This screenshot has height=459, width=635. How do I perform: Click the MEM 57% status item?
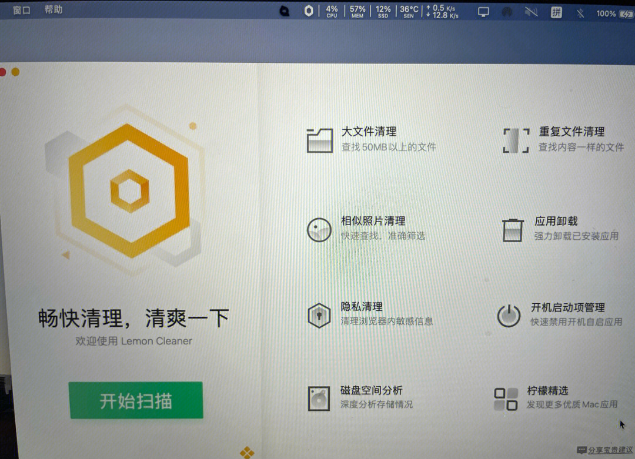point(357,11)
